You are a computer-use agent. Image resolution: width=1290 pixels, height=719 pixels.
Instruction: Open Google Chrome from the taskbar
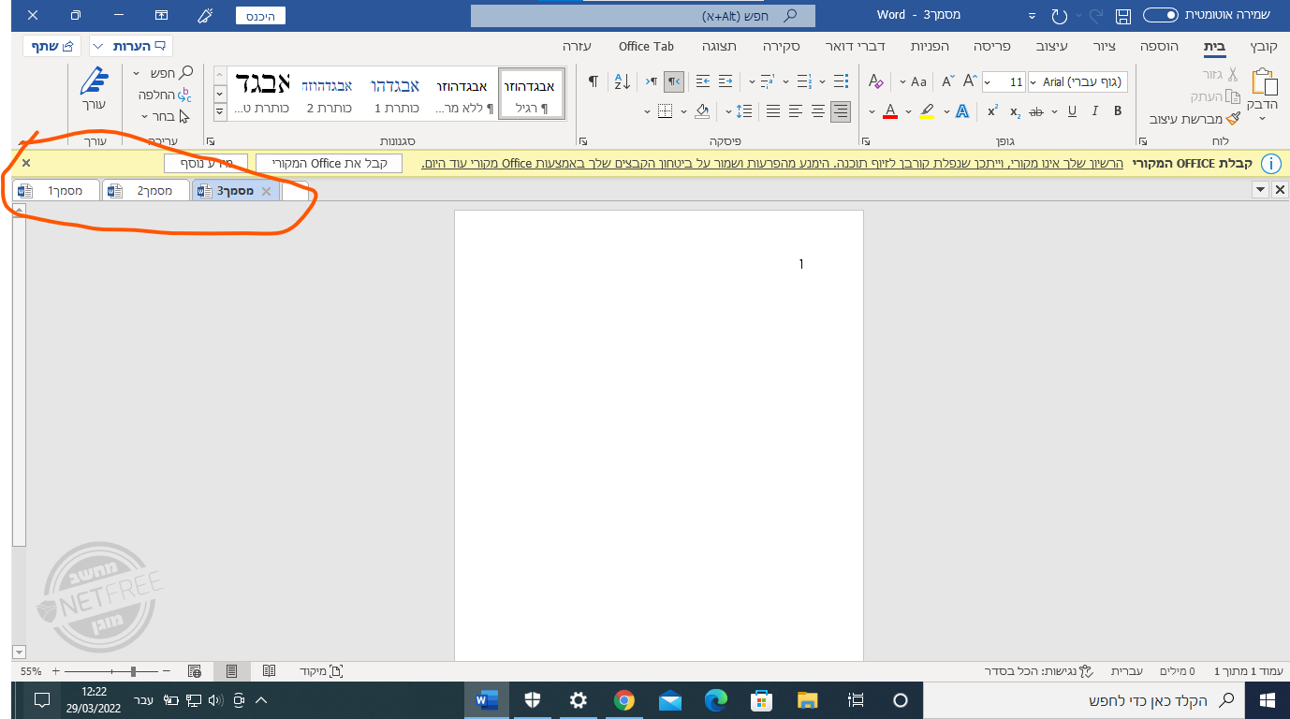(624, 700)
